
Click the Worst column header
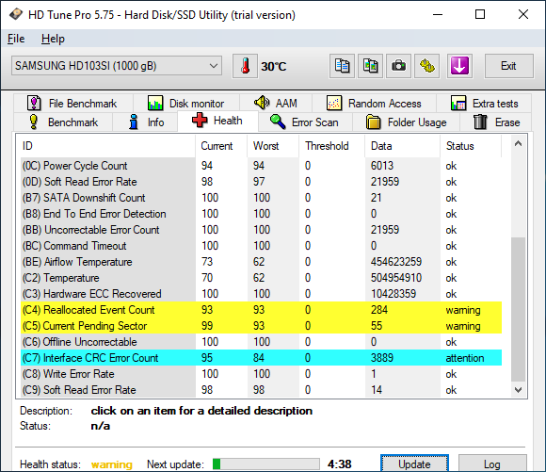pos(273,146)
